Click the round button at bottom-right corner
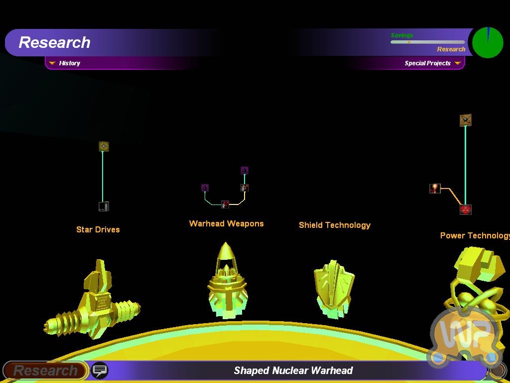 pos(497,371)
